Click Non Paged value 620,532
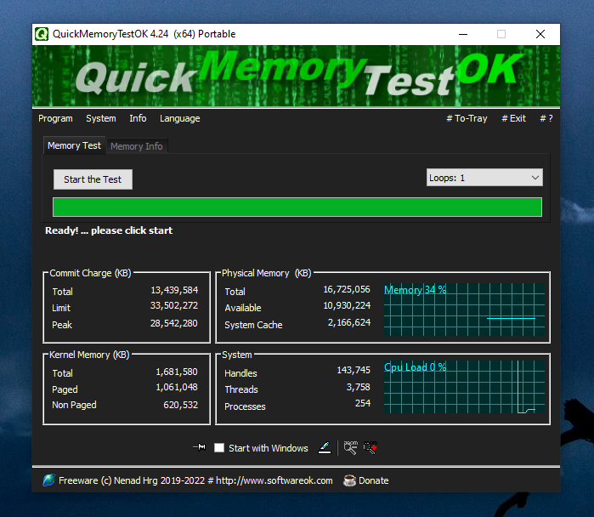 (x=181, y=405)
